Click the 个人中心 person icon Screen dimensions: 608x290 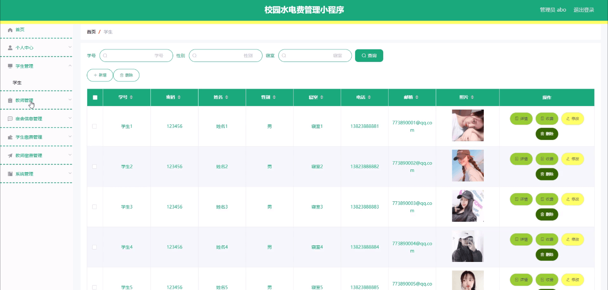(10, 47)
